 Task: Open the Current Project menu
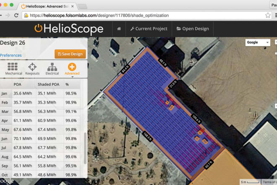tap(149, 29)
